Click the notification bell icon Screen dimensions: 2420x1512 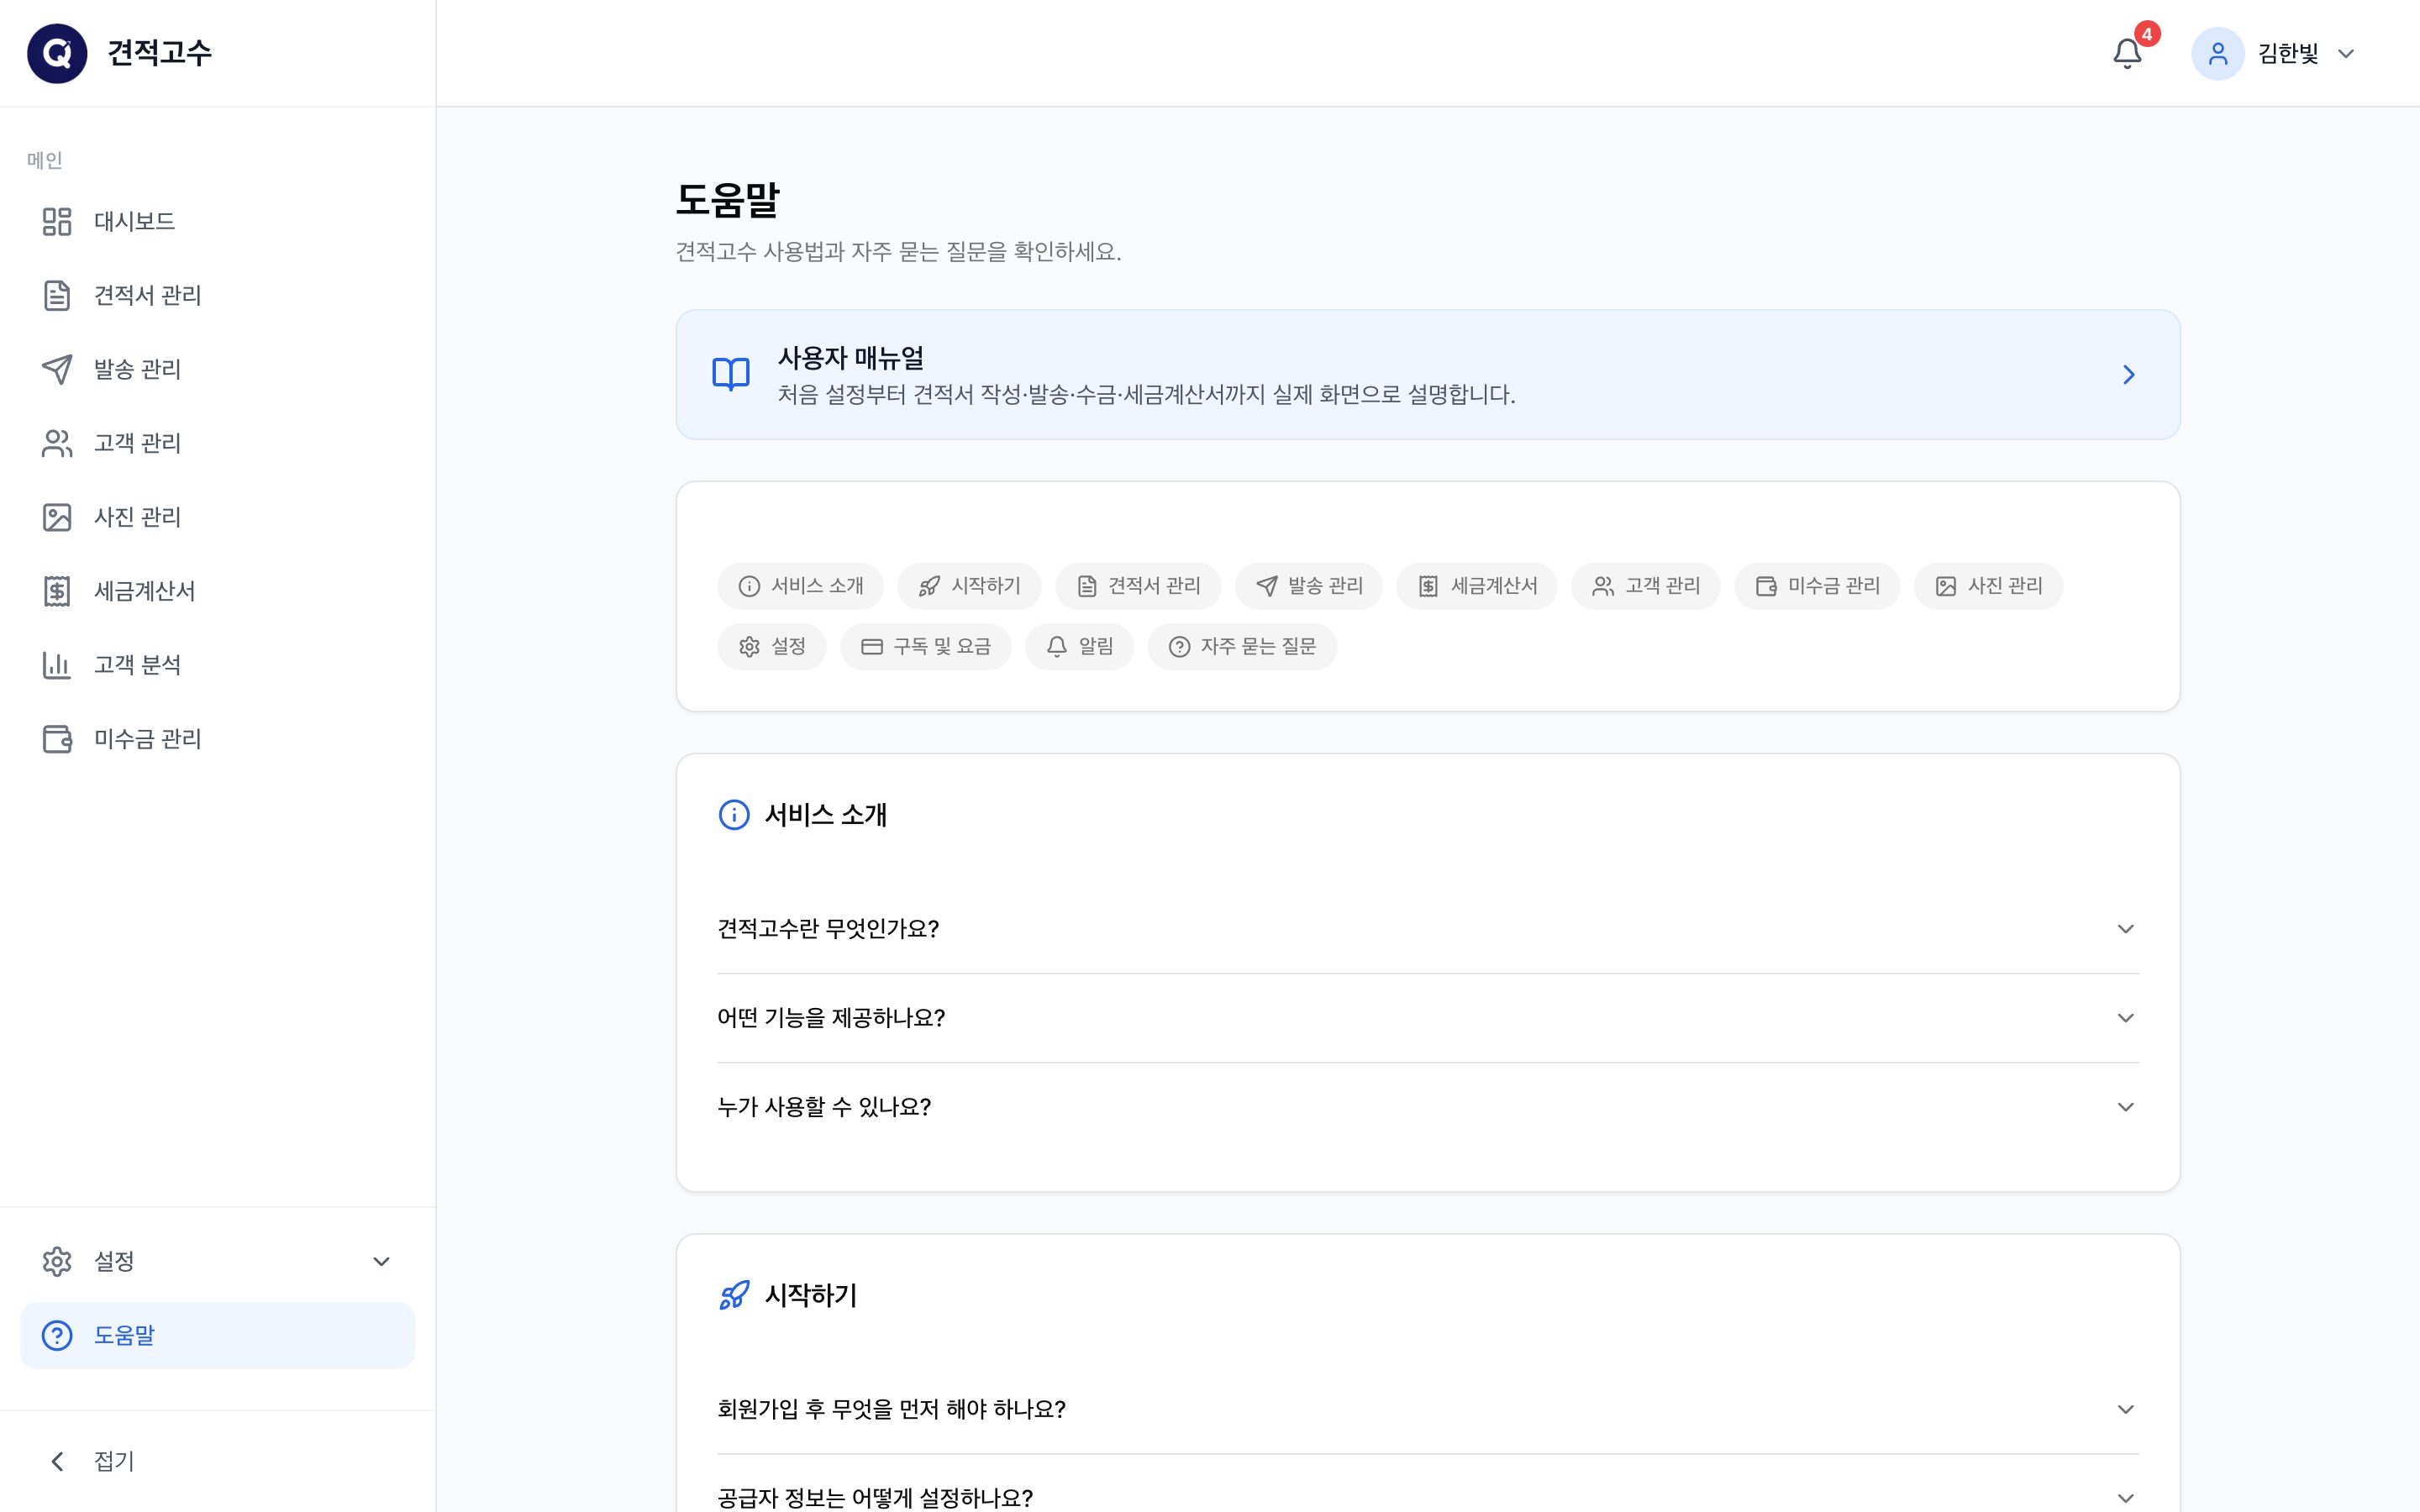pyautogui.click(x=2127, y=53)
